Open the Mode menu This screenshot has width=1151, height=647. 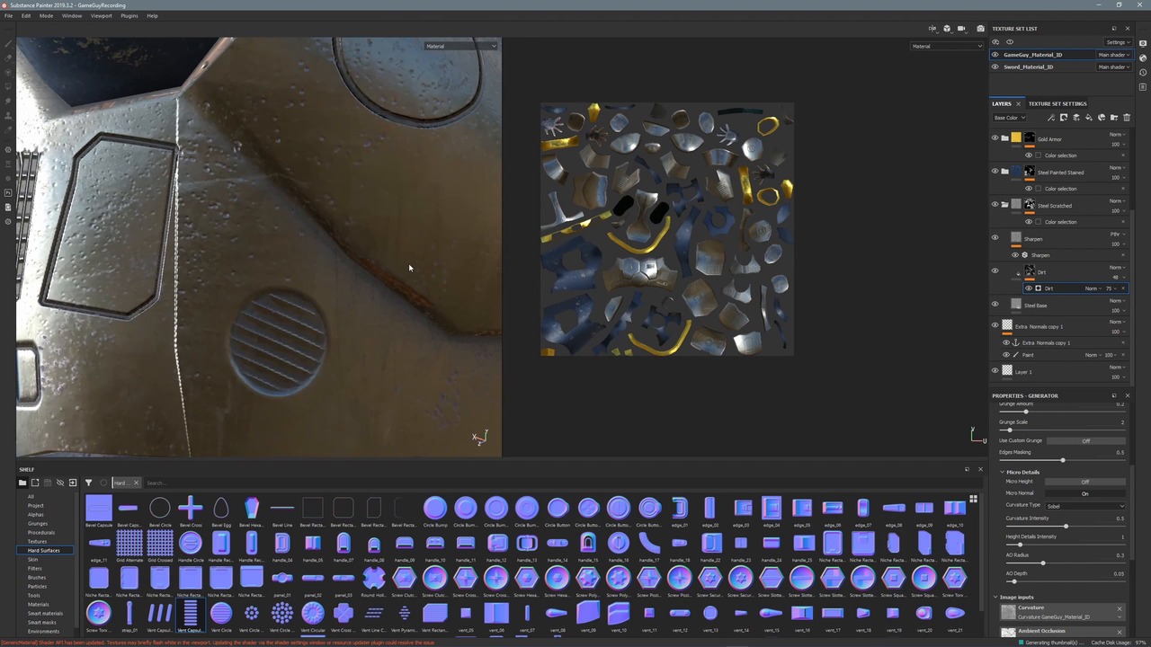pos(46,15)
